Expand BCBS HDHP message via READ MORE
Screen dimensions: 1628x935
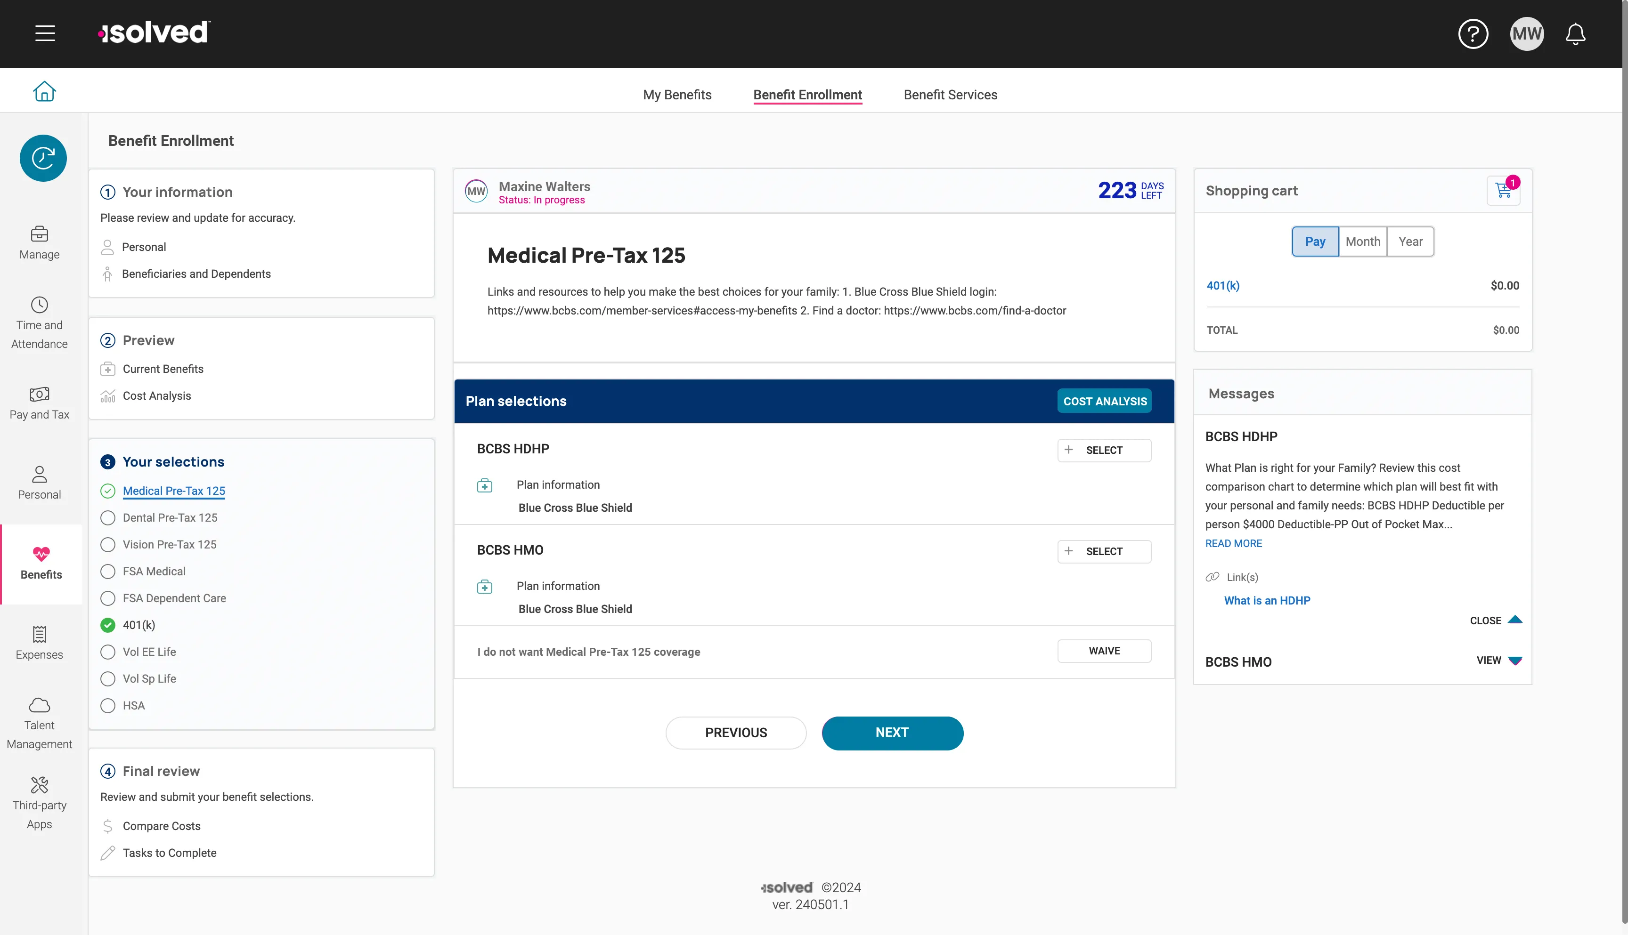(x=1234, y=543)
